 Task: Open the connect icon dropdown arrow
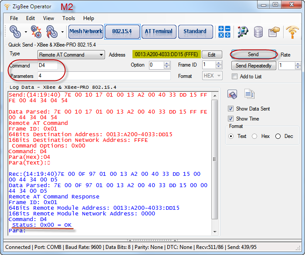pyautogui.click(x=26, y=32)
